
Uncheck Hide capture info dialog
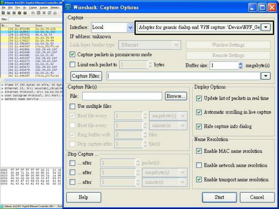click(x=199, y=126)
